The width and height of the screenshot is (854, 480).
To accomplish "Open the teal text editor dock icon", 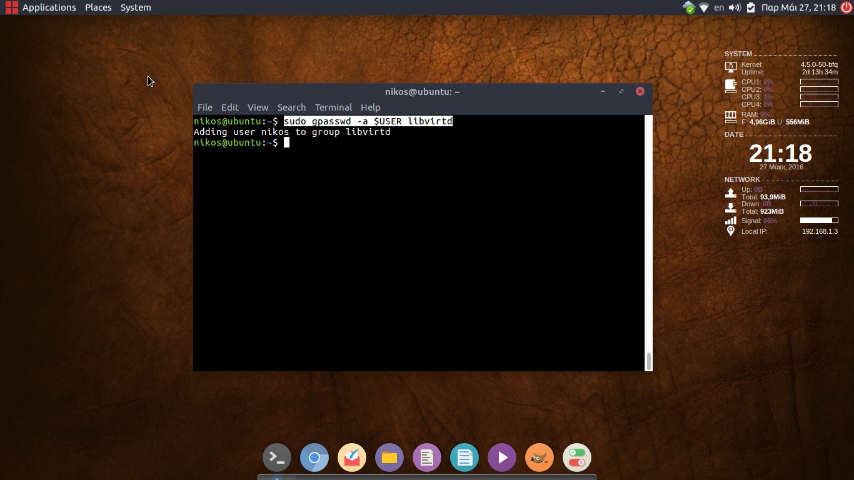I will [465, 458].
